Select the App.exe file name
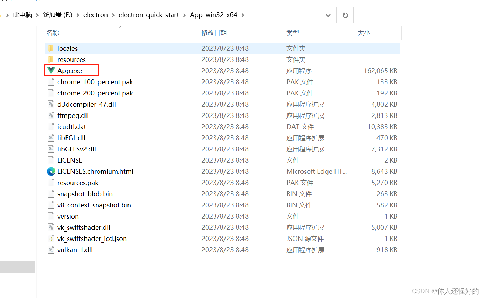Image resolution: width=484 pixels, height=298 pixels. pos(70,71)
